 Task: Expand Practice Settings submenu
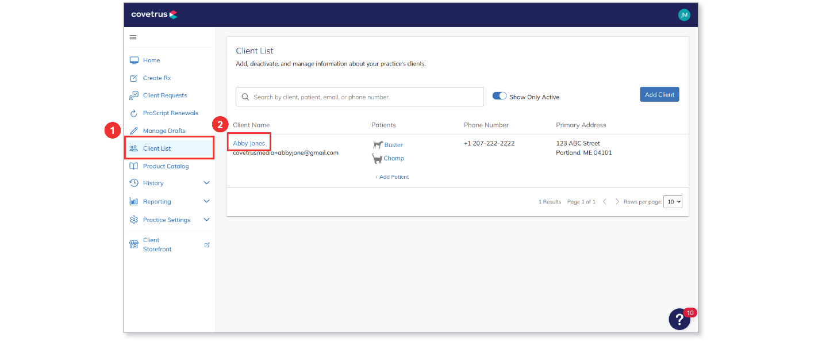pyautogui.click(x=207, y=220)
